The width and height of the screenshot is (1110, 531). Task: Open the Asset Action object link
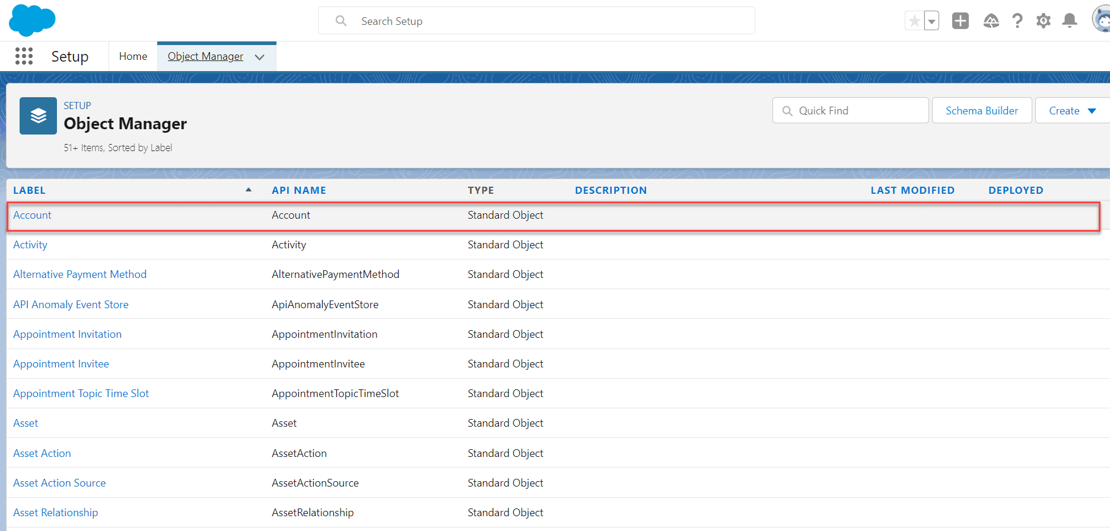42,453
